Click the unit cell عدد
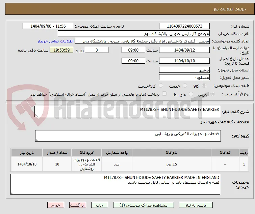Viewport: 255px width, 214px height. 117,164
